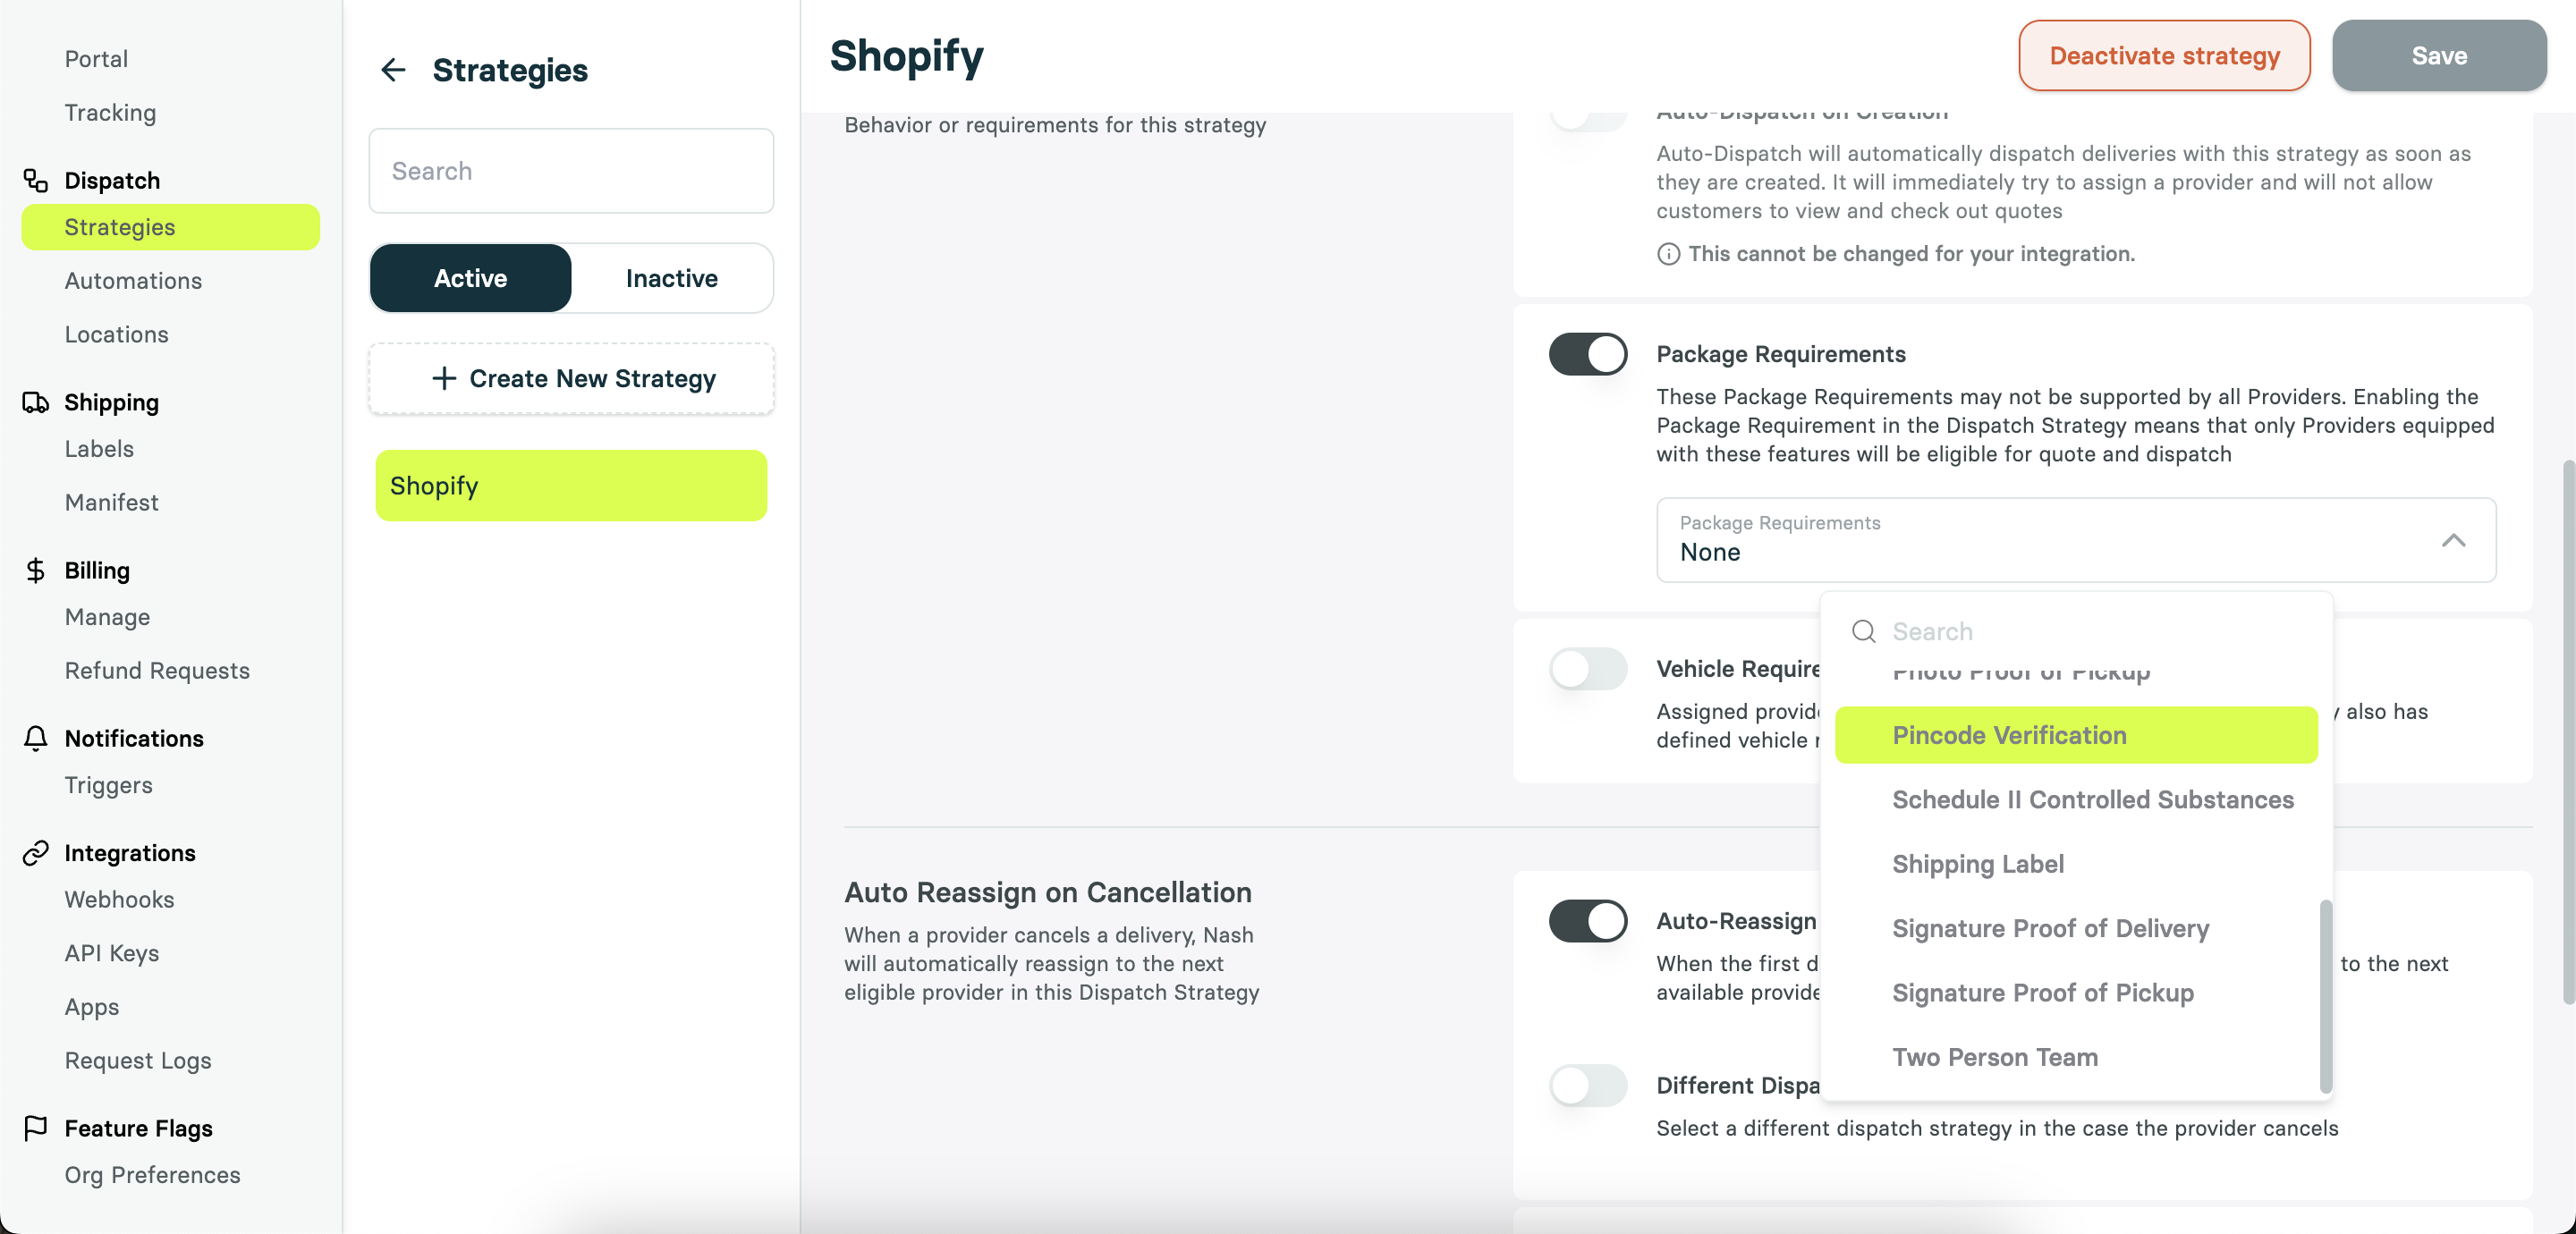Enable the Different Dispatch strategy toggle
The image size is (2576, 1234).
pos(1588,1086)
